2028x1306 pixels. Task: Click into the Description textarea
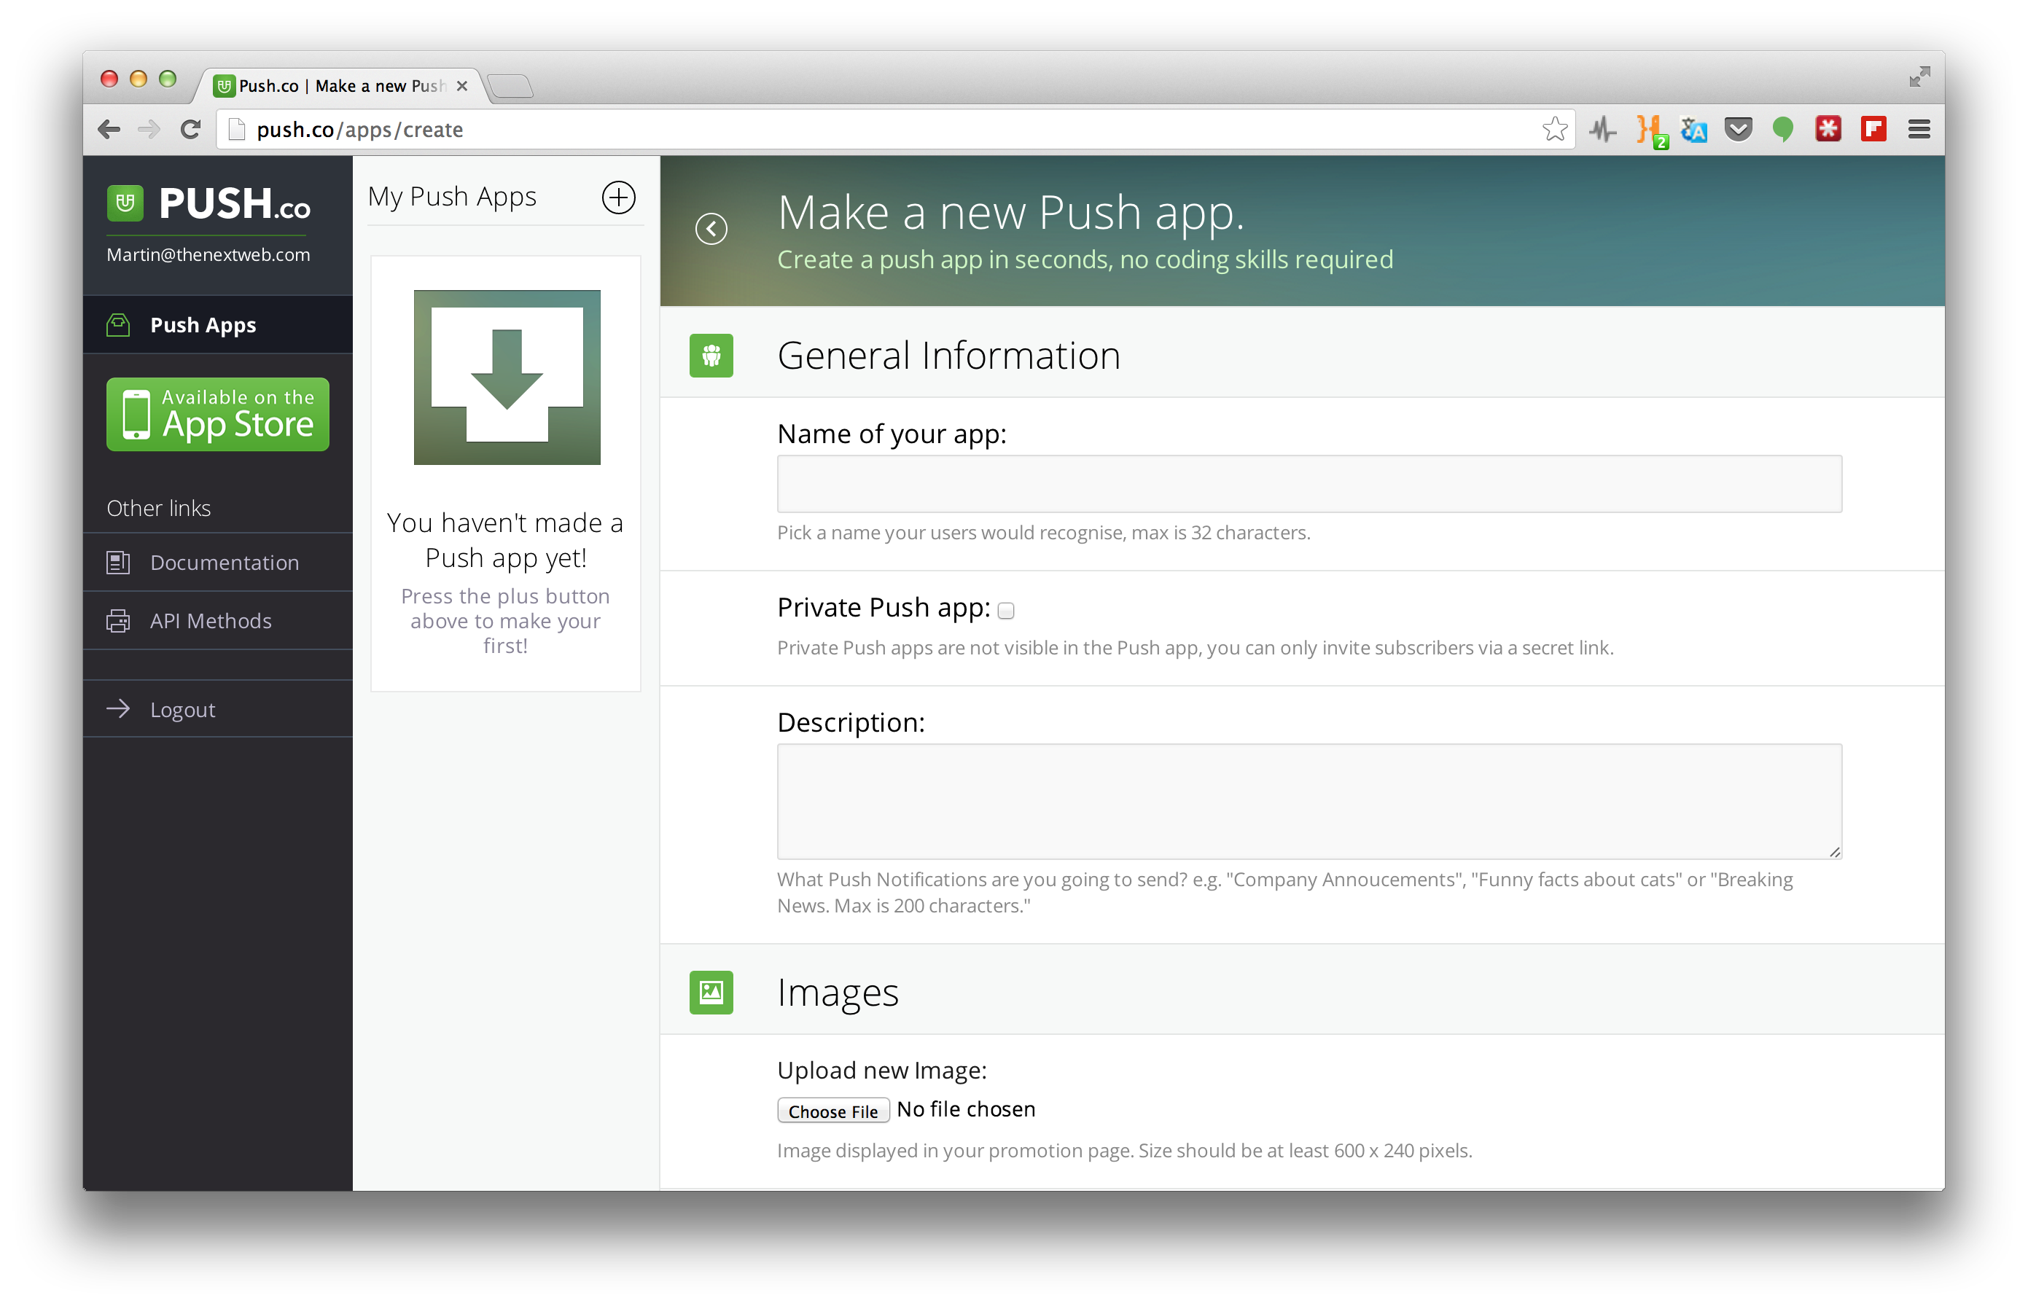coord(1309,802)
